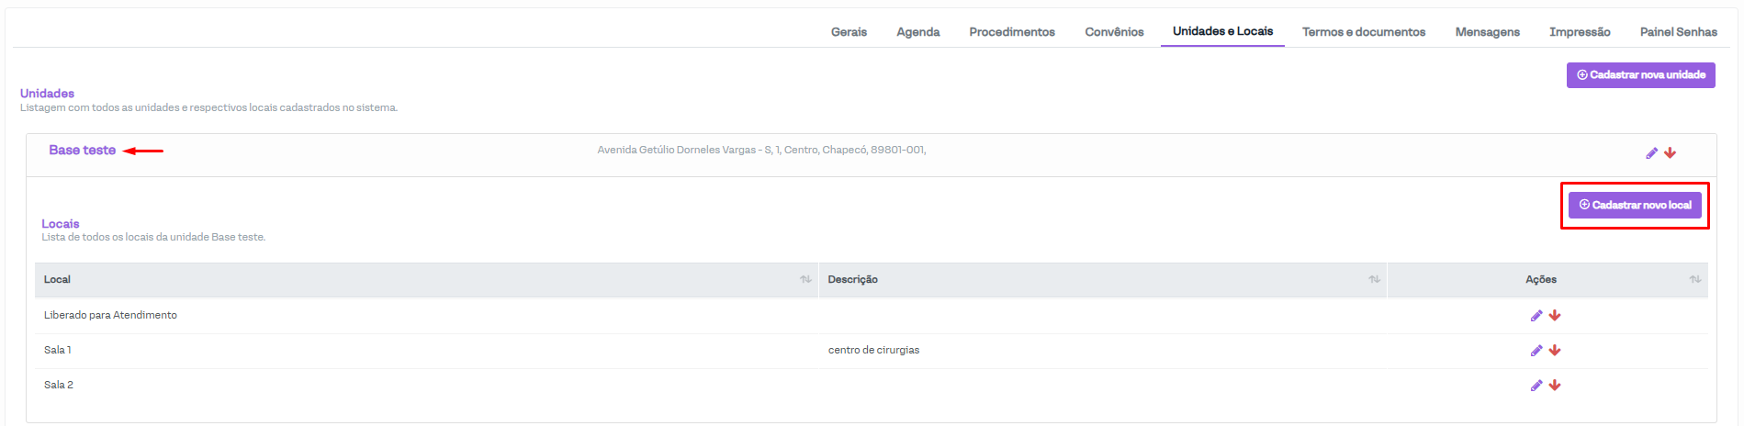Click Cadastrar nova unidade button

tap(1640, 75)
